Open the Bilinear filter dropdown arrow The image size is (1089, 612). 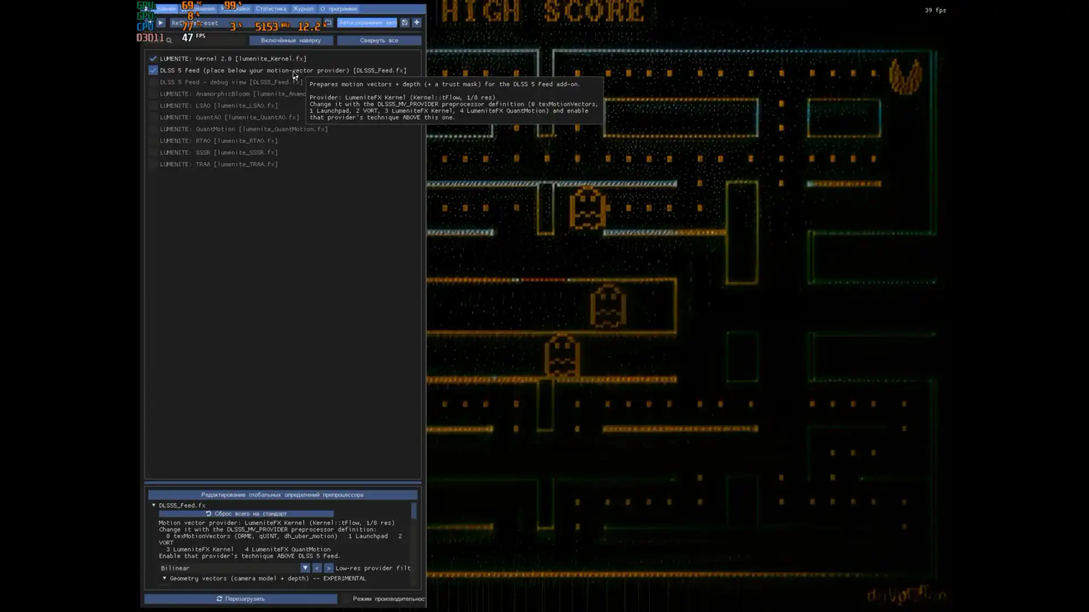point(305,568)
